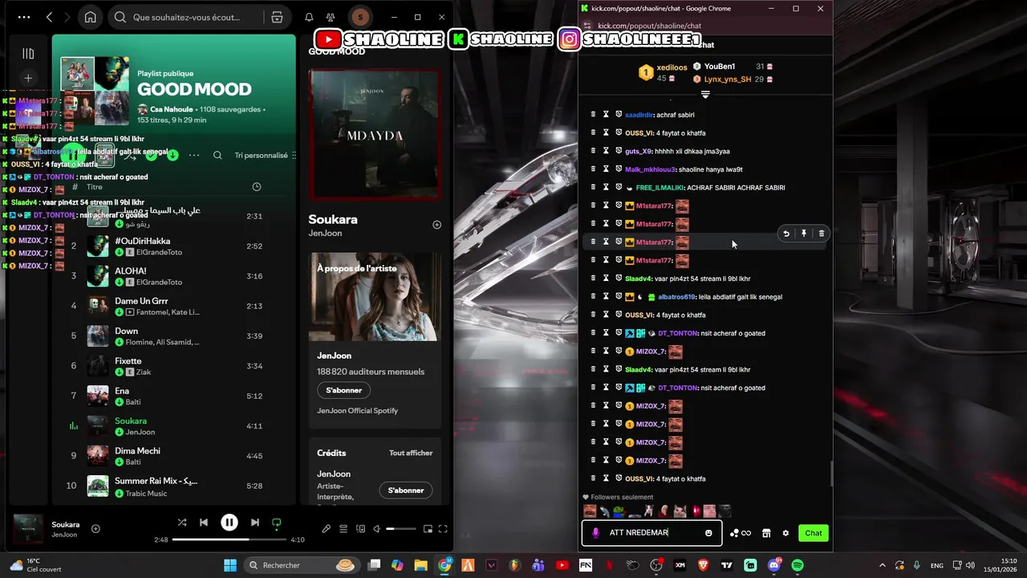Viewport: 1027px width, 578px height.
Task: Sort by the duration clock column header
Action: pyautogui.click(x=257, y=187)
